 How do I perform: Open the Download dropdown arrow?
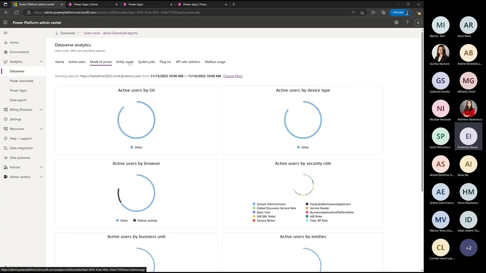[x=78, y=33]
